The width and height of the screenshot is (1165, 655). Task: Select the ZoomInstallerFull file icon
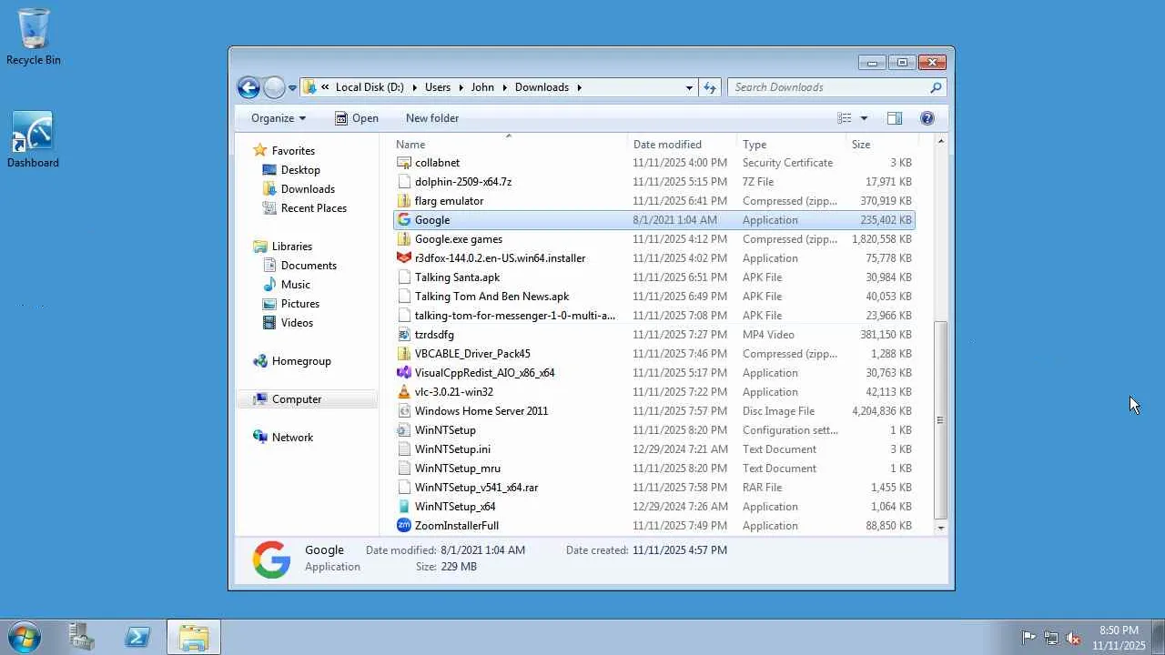[x=404, y=526]
